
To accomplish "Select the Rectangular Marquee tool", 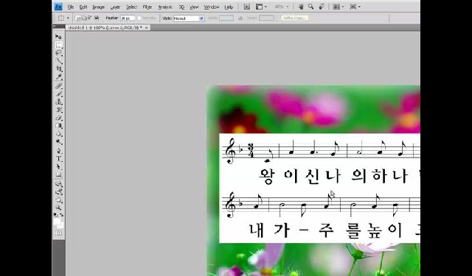I will tap(59, 45).
